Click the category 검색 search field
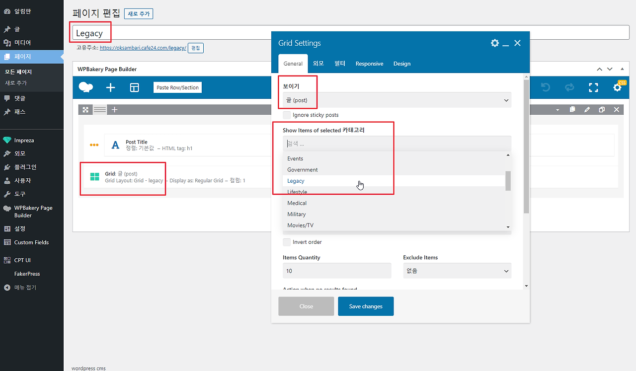Image resolution: width=636 pixels, height=371 pixels. pos(397,144)
